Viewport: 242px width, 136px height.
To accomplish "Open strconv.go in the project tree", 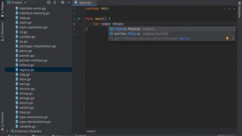I will pos(27,89).
